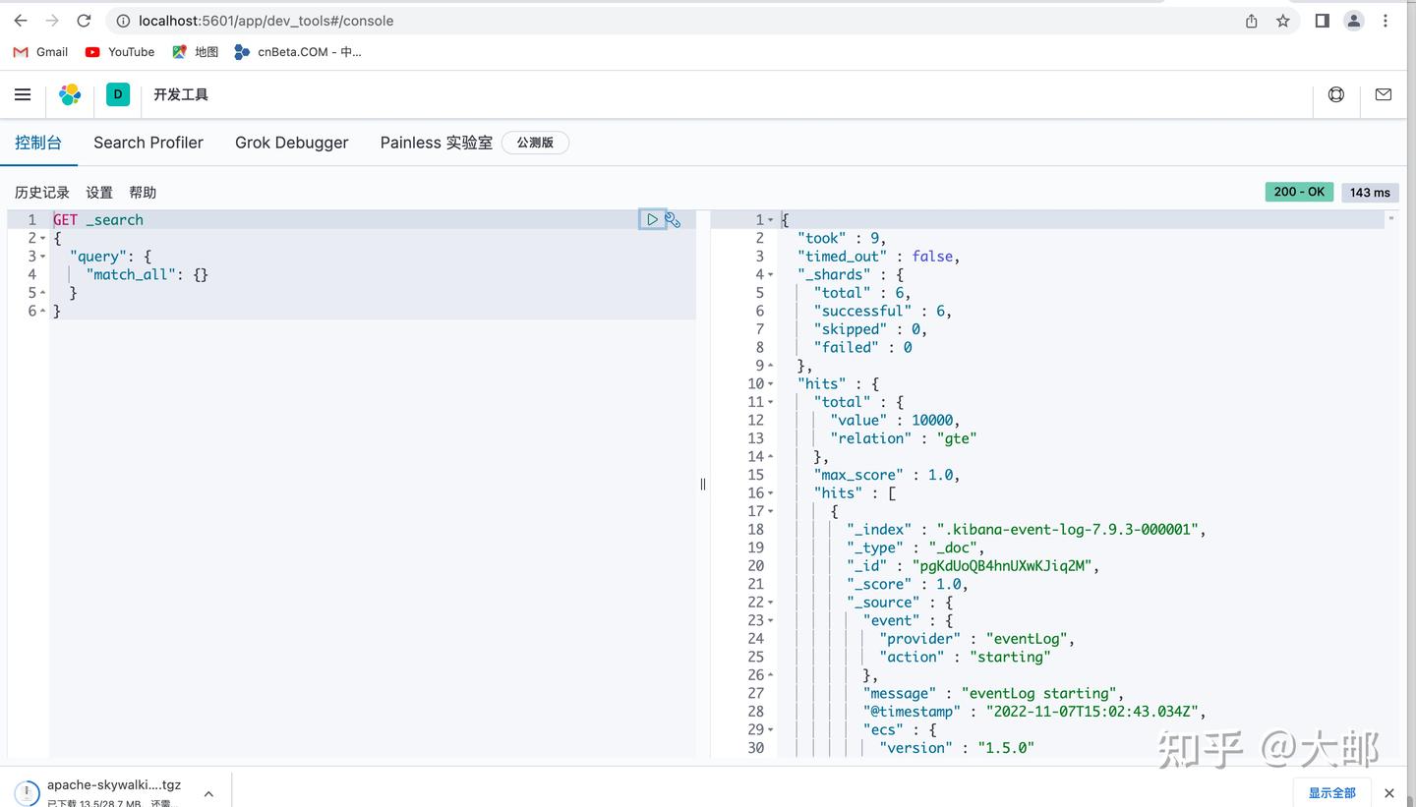Open the wrench request options icon

tap(673, 219)
